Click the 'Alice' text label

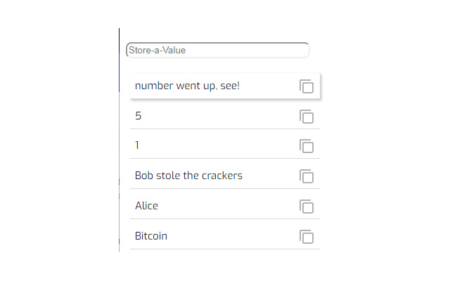tap(146, 207)
